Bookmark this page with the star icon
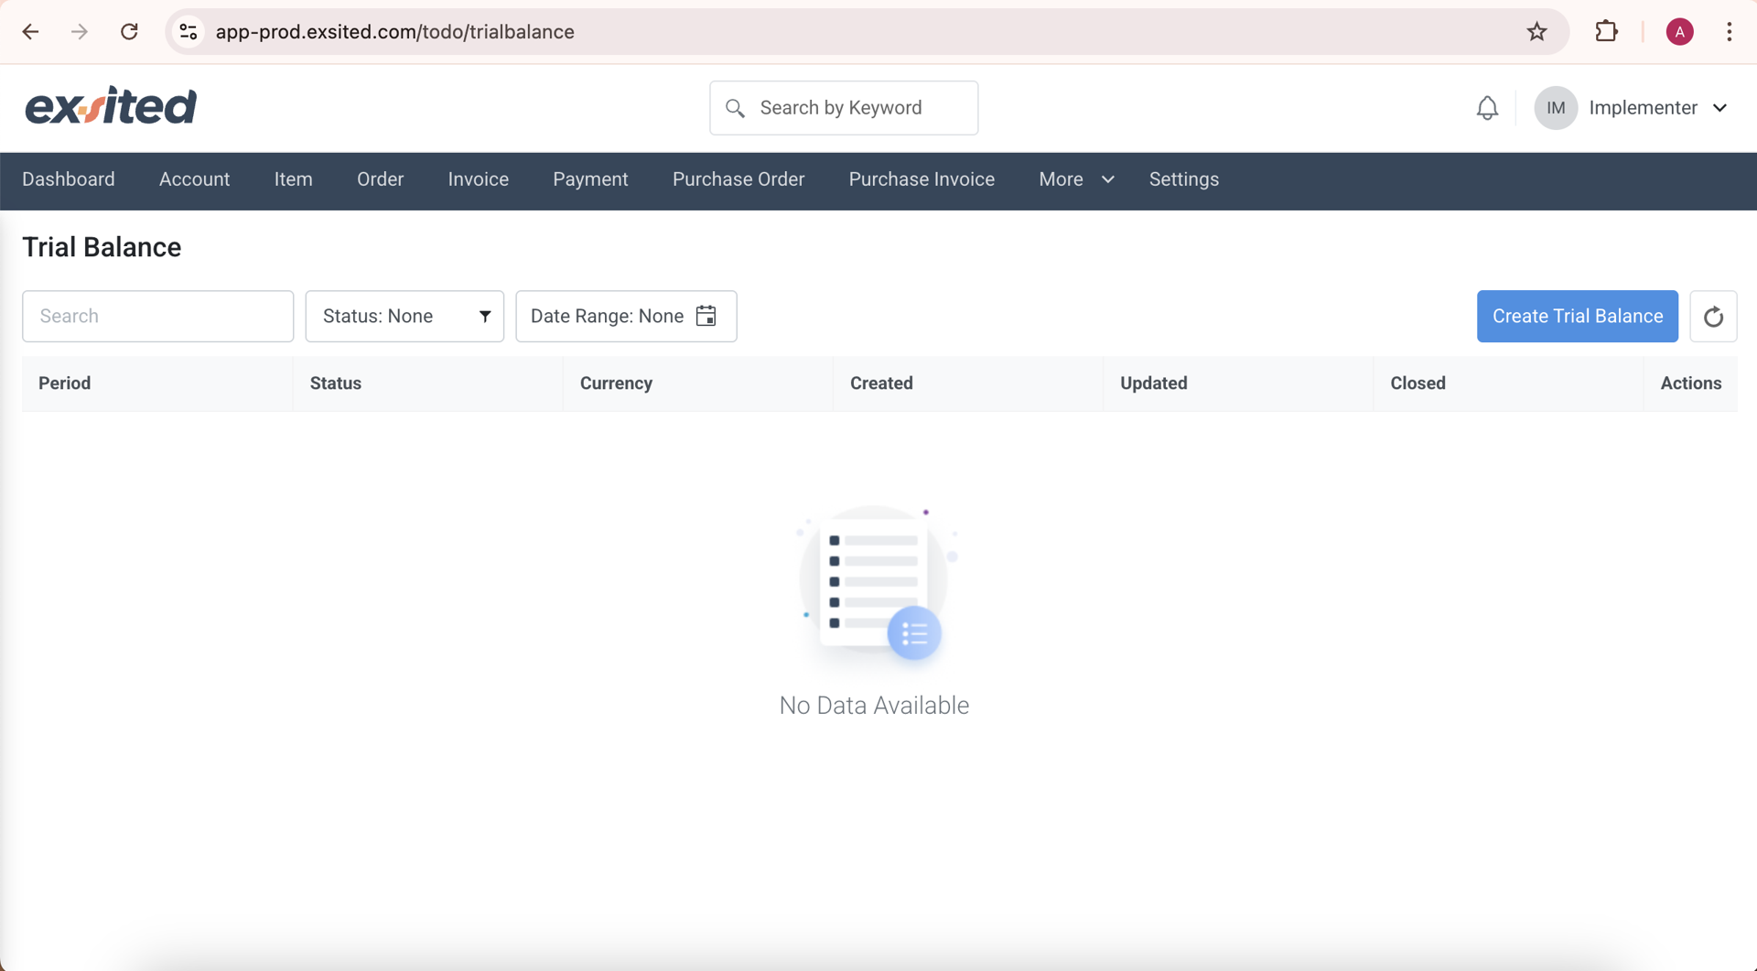The width and height of the screenshot is (1757, 971). point(1536,32)
